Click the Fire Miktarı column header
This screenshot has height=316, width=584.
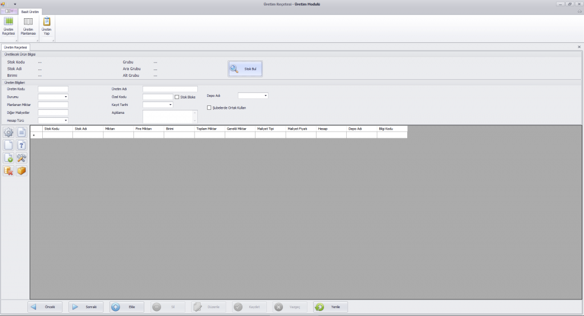pos(149,129)
